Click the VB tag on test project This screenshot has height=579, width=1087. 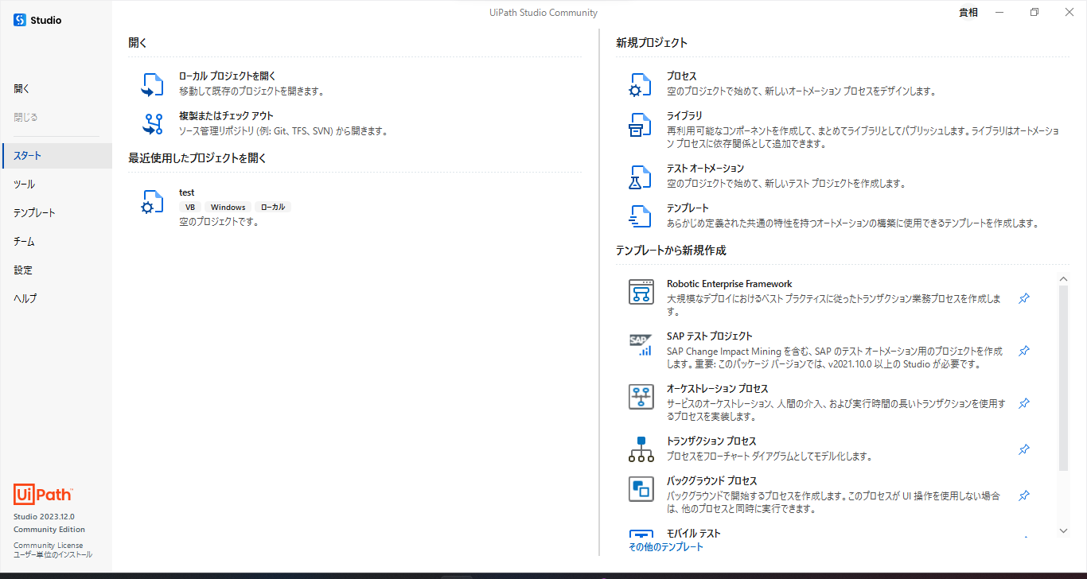(190, 207)
